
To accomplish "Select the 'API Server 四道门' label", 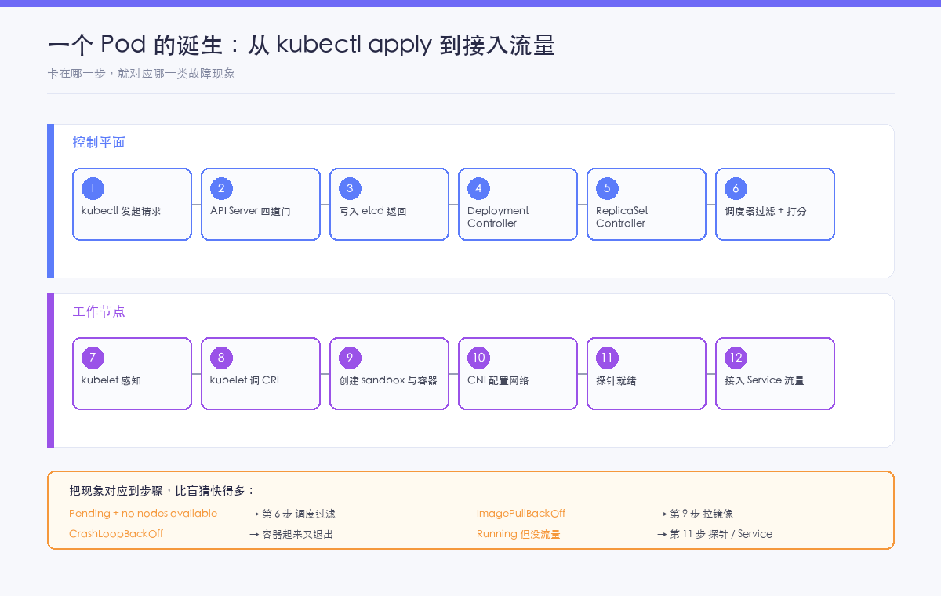I will 250,211.
